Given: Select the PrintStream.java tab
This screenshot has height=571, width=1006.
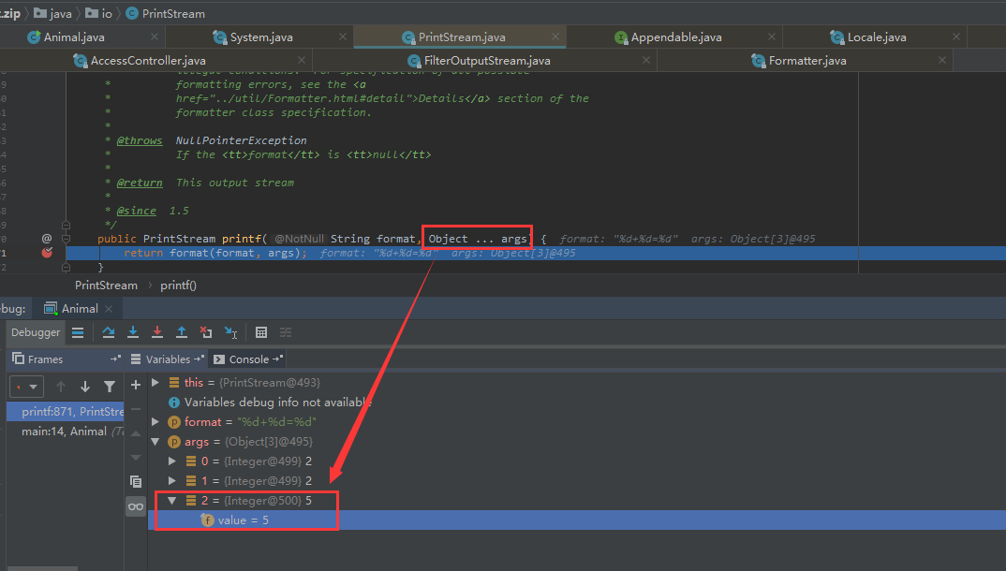Looking at the screenshot, I should coord(461,37).
